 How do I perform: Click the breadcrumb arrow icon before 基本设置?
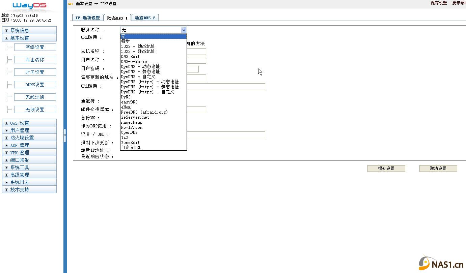(71, 4)
